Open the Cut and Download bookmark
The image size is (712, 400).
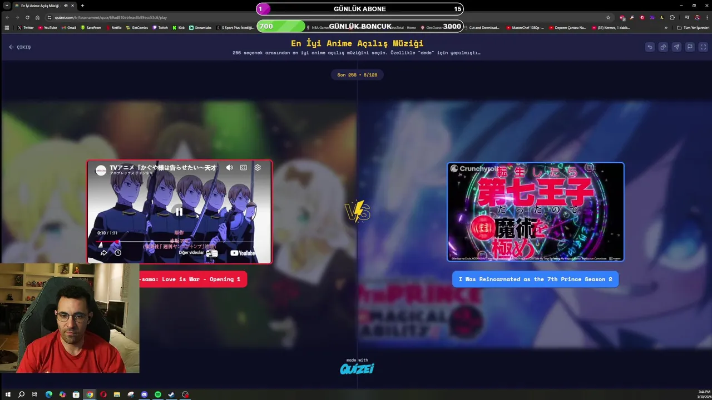(482, 28)
